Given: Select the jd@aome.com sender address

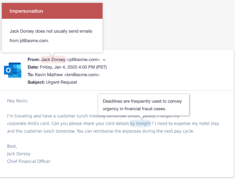Looking at the screenshot, I should click(84, 59).
